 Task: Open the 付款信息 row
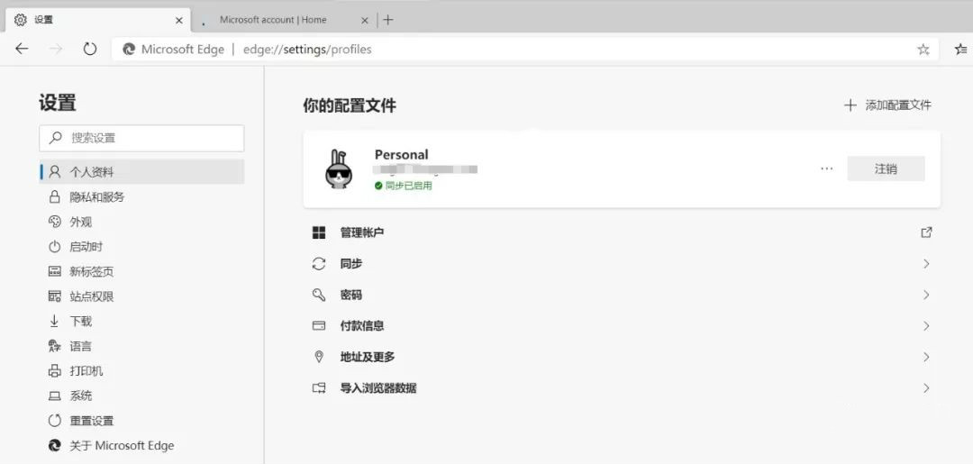pos(622,325)
